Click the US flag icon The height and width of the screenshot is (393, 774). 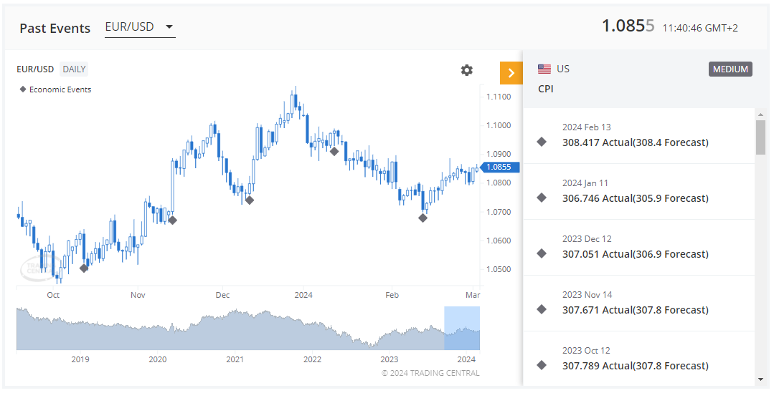pyautogui.click(x=544, y=69)
